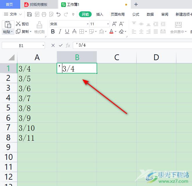The image size is (192, 186).
Task: Click the export-to-PDF icon beside Save
Action: 37,14
